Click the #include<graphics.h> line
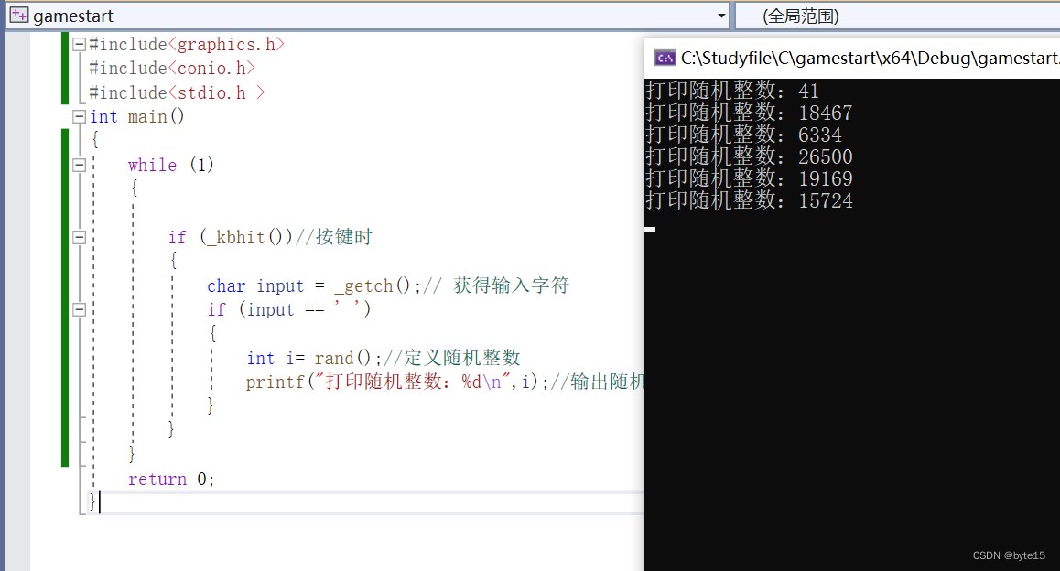Viewport: 1060px width, 571px height. tap(187, 45)
